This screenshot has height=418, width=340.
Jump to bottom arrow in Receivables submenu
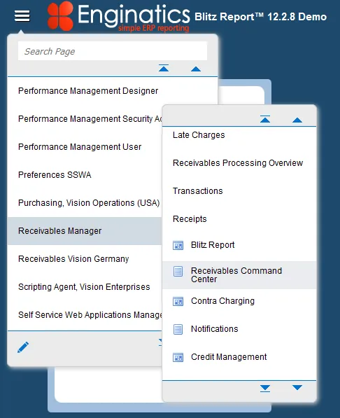[x=265, y=389]
